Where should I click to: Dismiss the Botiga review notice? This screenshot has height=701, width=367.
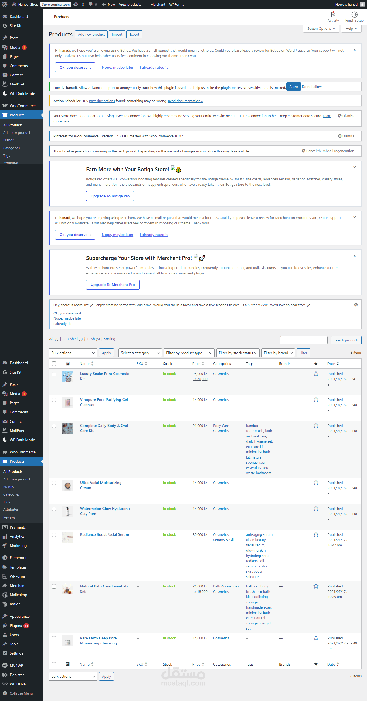click(x=354, y=50)
